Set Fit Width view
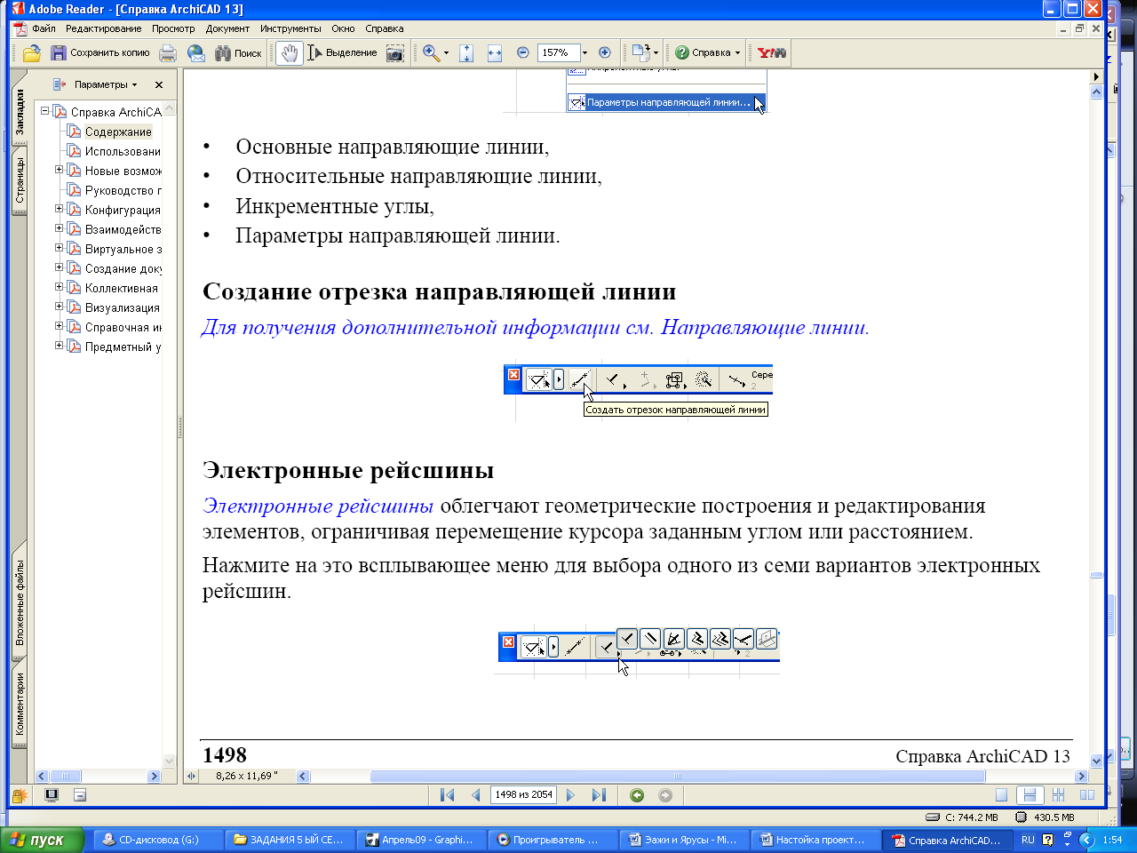1137x853 pixels. click(495, 53)
